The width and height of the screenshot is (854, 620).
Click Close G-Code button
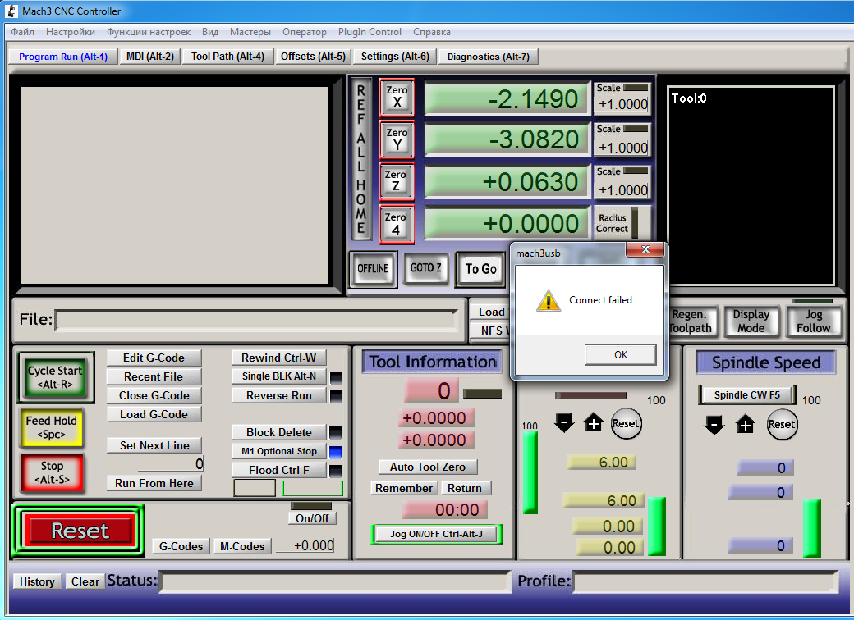click(x=154, y=395)
